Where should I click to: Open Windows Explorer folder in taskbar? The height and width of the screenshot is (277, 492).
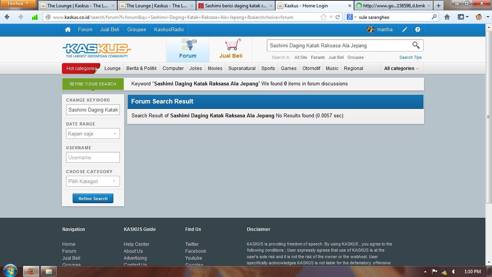pos(49,271)
